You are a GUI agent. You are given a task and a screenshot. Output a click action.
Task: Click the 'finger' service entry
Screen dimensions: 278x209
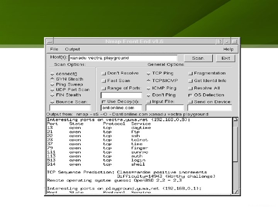click(139, 148)
